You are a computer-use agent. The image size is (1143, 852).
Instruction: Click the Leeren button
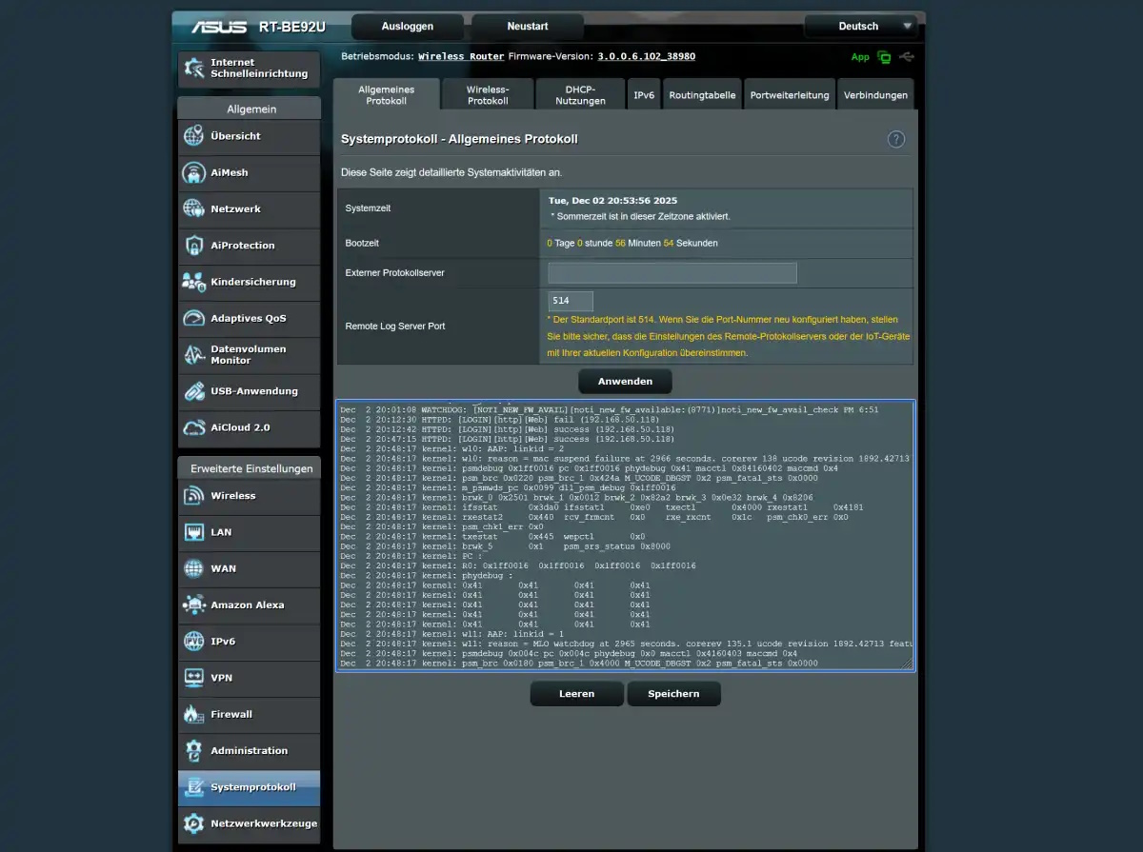(576, 694)
